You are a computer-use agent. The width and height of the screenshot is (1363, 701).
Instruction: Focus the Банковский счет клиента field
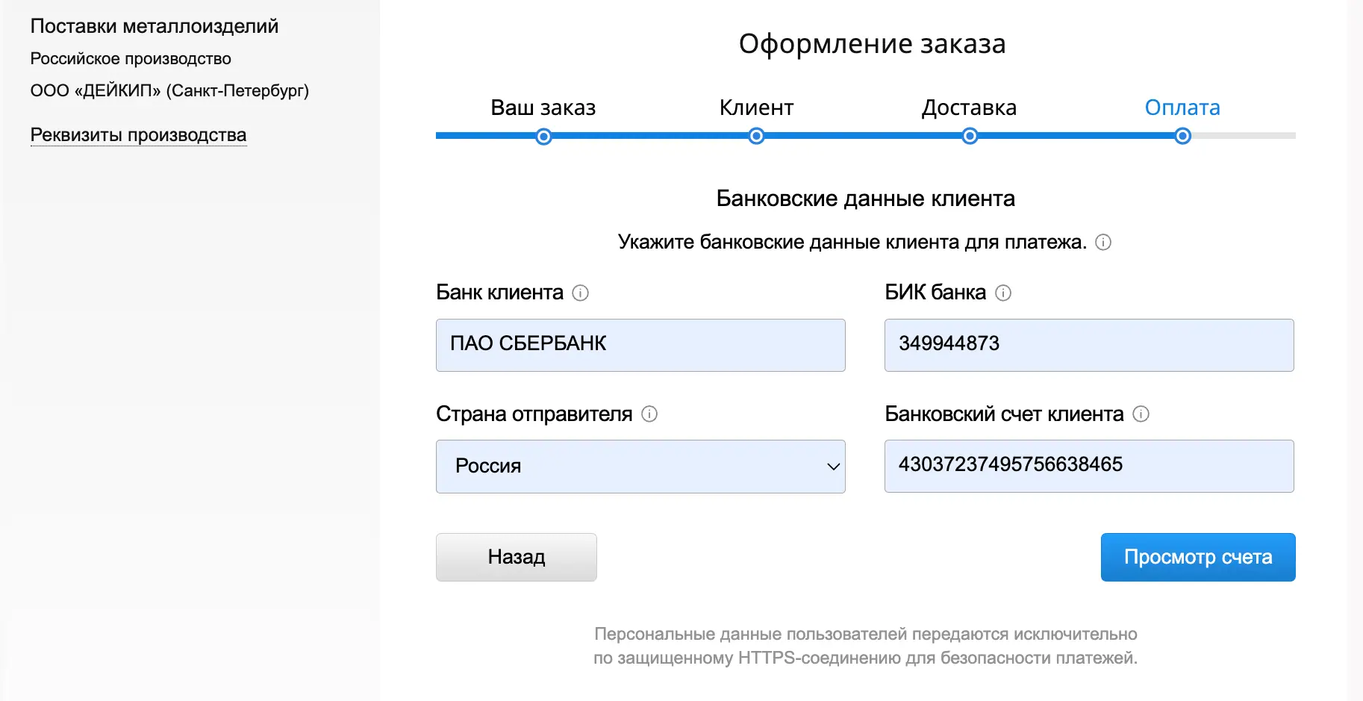(1089, 466)
